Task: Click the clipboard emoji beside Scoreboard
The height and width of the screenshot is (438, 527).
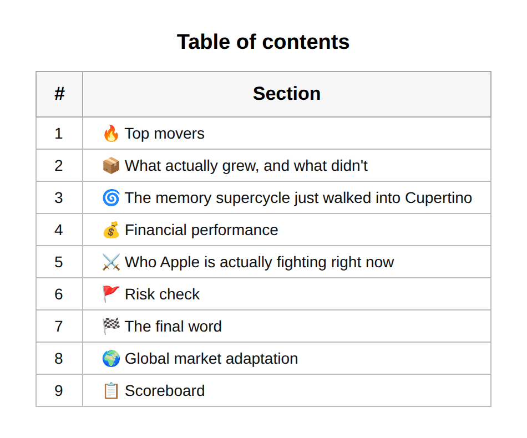Action: pos(111,391)
